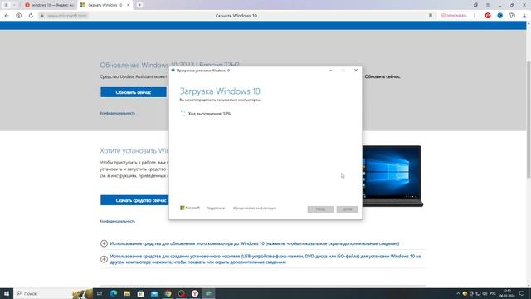Click the translate page button

454,16
